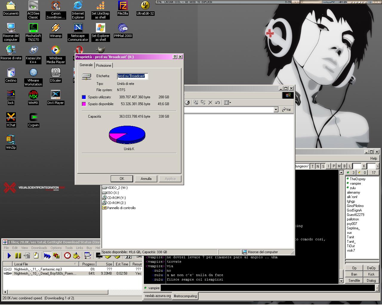Select the Netscape Communicator desktop icon
Image resolution: width=382 pixels, height=305 pixels.
(x=78, y=32)
